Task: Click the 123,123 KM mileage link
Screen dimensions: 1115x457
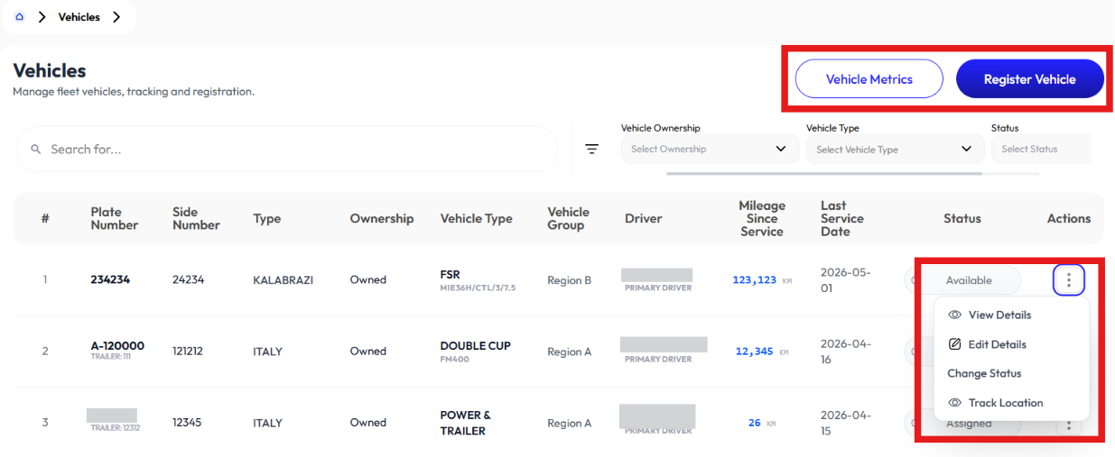Action: 762,280
